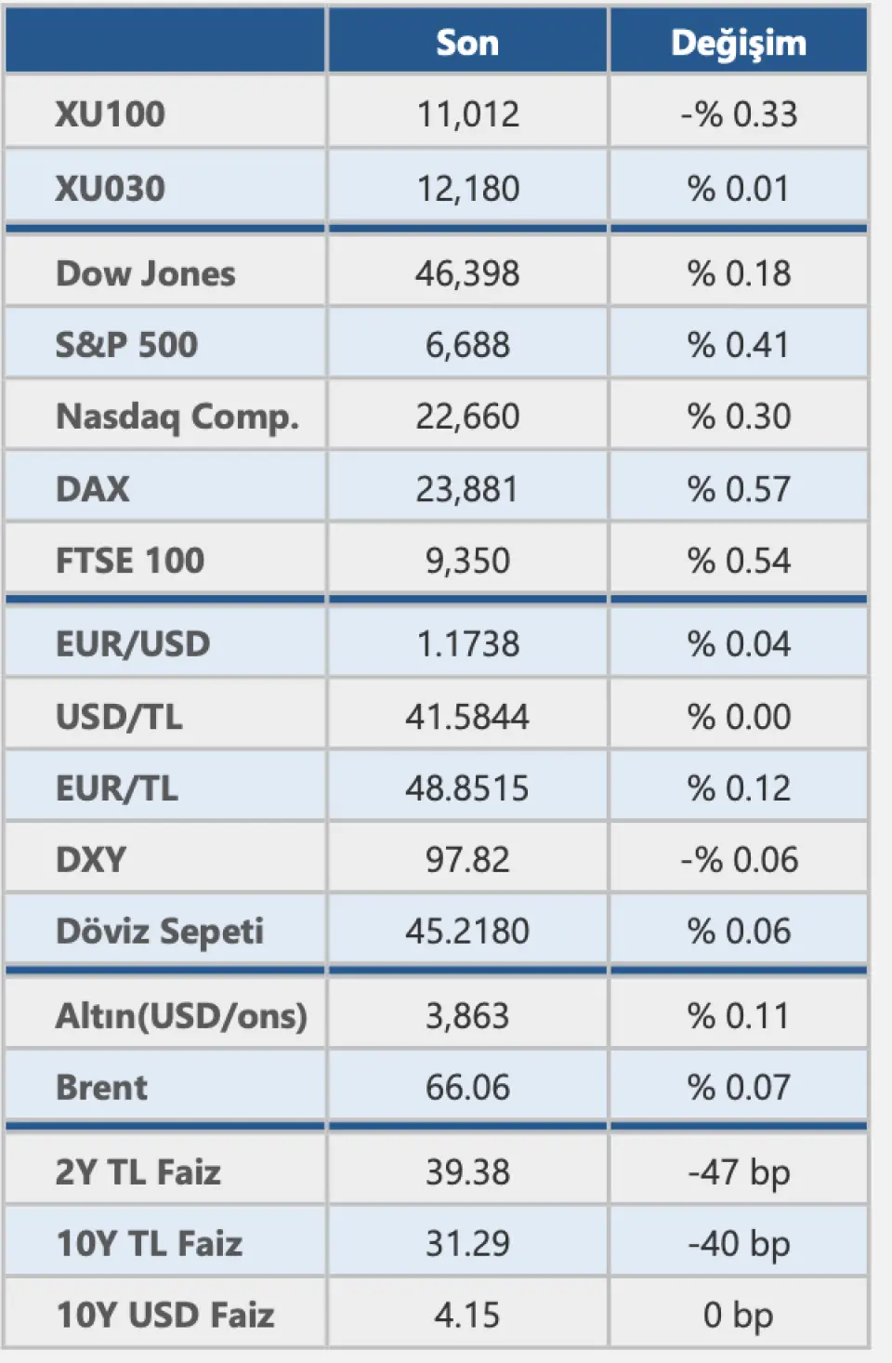
Task: Select the Nasdaq Comp. row label
Action: [177, 417]
